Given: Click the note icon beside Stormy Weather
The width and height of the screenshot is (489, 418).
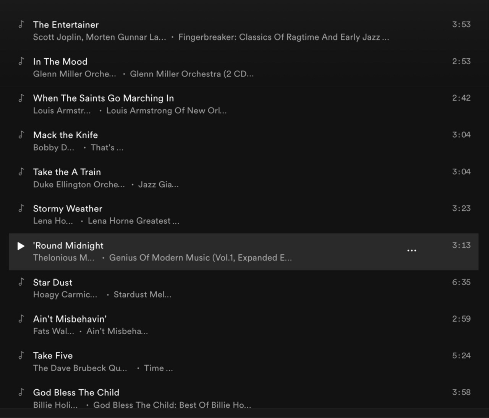Looking at the screenshot, I should tap(21, 208).
